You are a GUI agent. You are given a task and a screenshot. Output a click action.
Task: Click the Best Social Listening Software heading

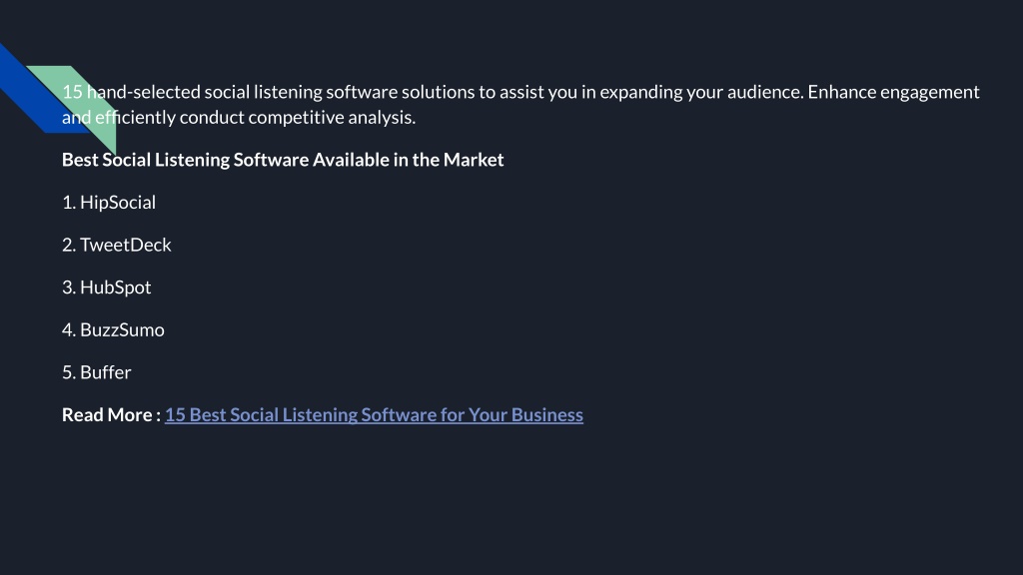283,160
